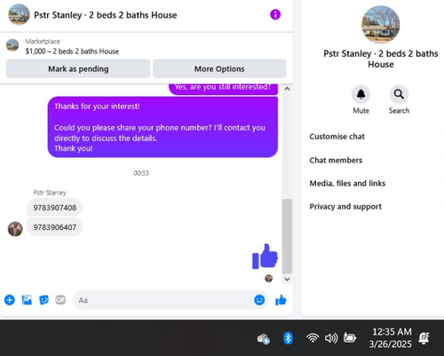
Task: Click 00:33 timestamp in chat
Action: pos(141,173)
